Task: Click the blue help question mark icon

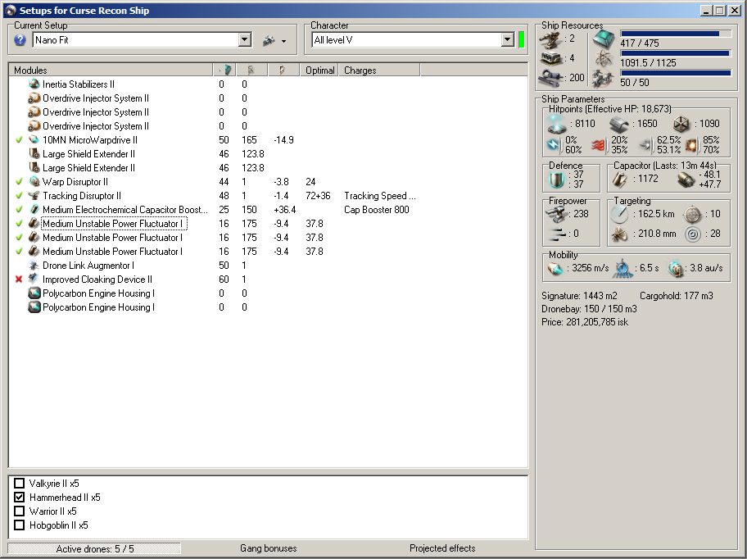Action: coord(20,40)
